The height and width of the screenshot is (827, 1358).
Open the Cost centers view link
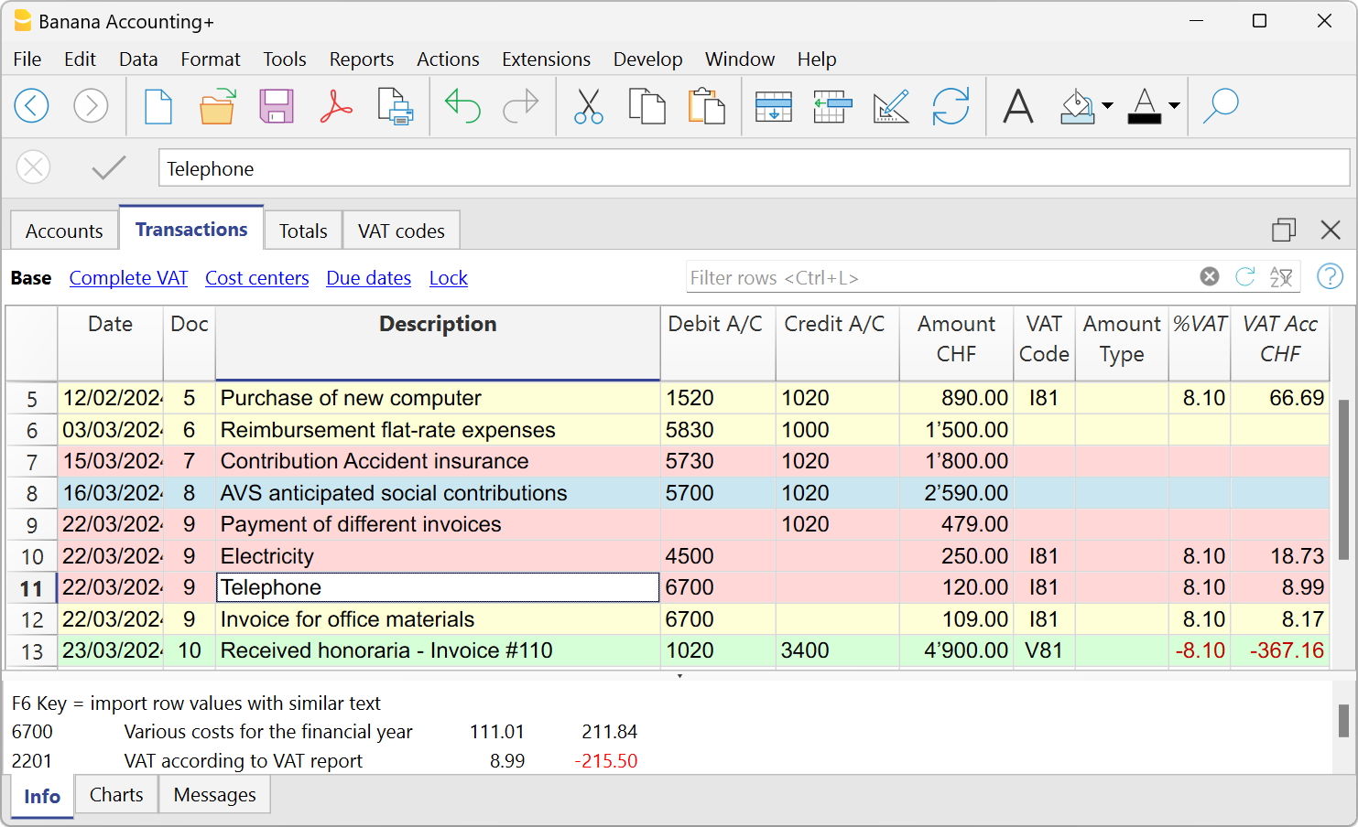click(x=256, y=278)
